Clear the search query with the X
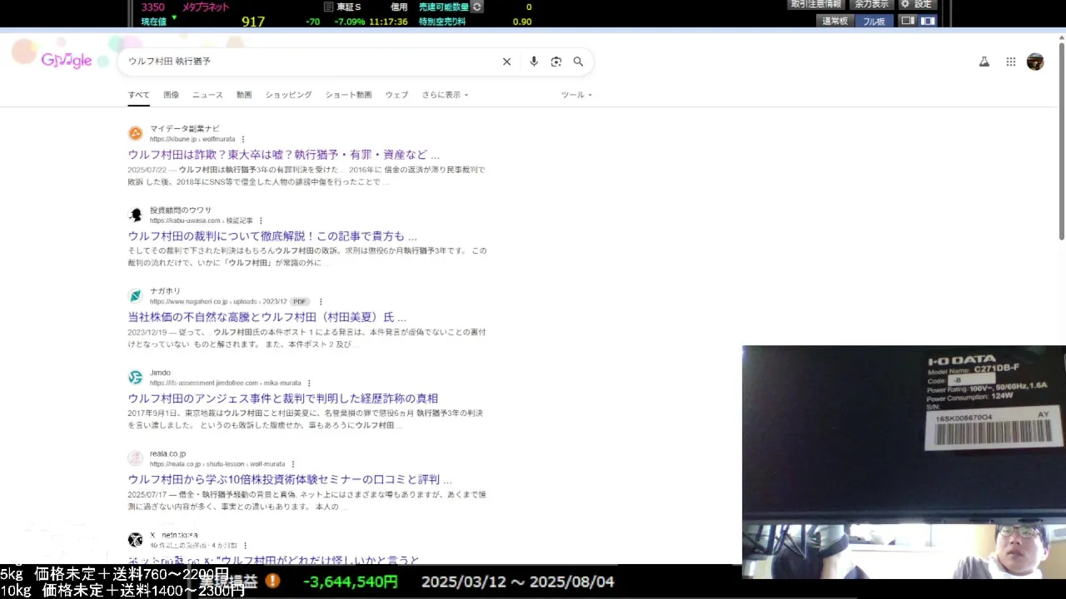 (x=506, y=62)
